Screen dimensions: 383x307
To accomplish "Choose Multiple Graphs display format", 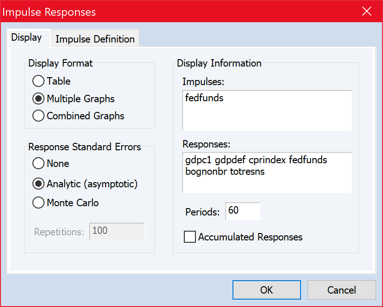I will click(x=38, y=99).
